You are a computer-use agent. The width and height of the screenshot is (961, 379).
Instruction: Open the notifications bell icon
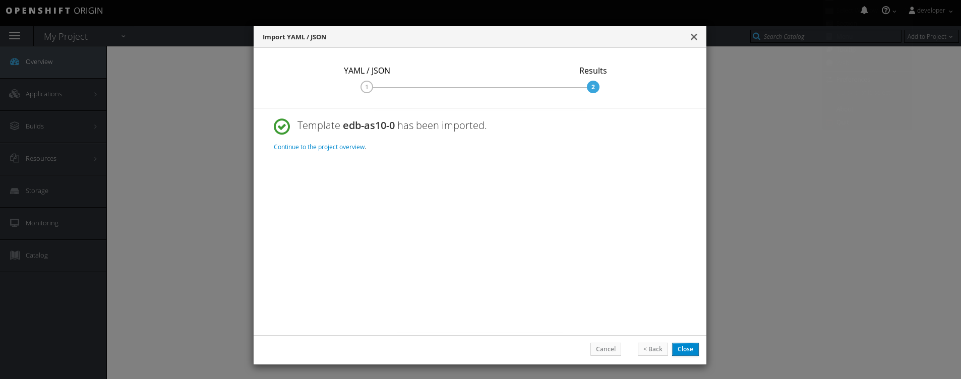[864, 10]
